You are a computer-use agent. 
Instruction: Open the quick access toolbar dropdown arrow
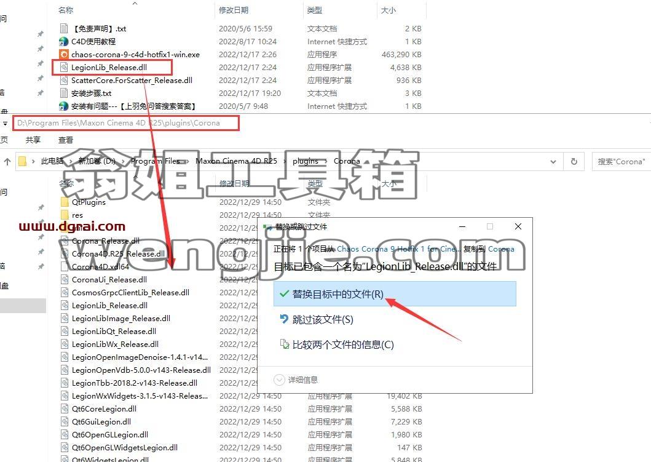tap(5, 124)
